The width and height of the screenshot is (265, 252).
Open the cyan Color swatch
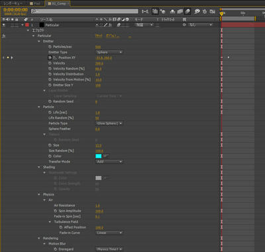tap(99, 156)
